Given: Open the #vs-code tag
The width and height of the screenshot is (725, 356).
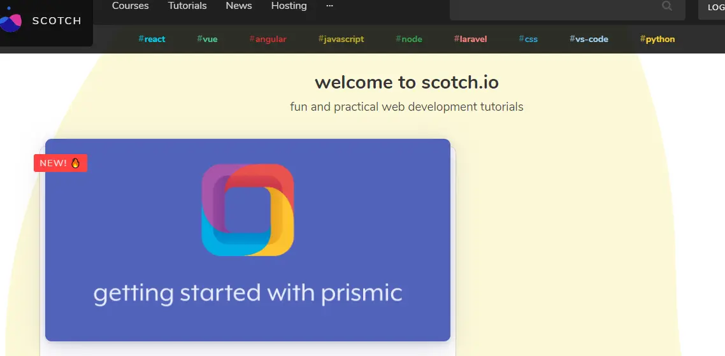Looking at the screenshot, I should (x=589, y=39).
